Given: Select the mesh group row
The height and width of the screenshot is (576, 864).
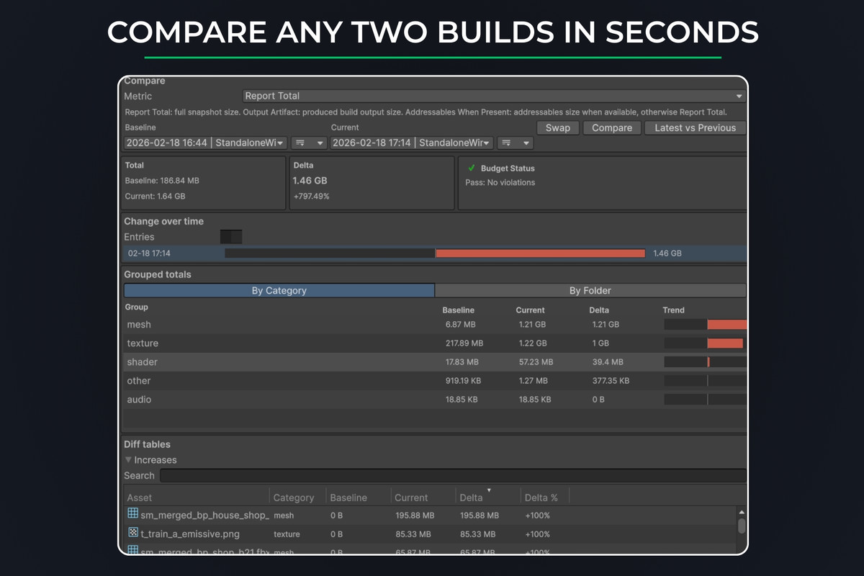Looking at the screenshot, I should (x=435, y=325).
